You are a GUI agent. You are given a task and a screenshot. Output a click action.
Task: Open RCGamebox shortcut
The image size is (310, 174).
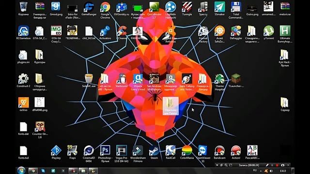(23, 32)
